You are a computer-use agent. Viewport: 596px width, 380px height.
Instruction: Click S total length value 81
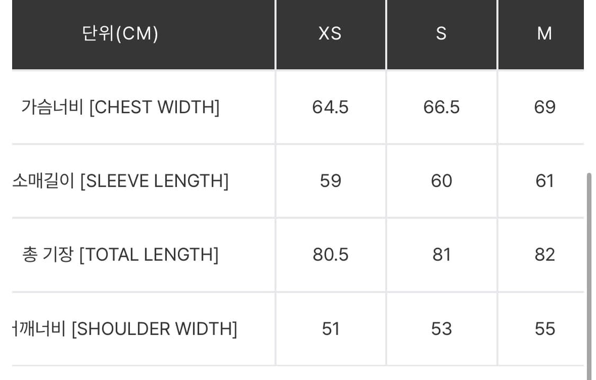click(441, 255)
